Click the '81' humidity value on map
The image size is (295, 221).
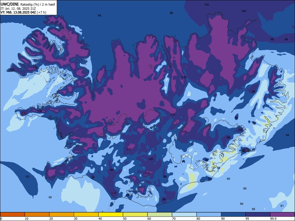(282, 206)
